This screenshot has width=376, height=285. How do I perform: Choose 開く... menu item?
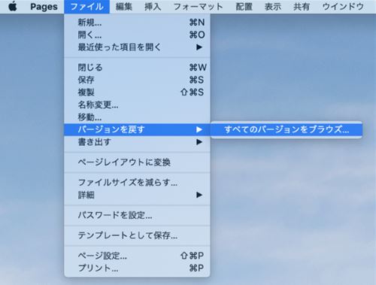[137, 35]
